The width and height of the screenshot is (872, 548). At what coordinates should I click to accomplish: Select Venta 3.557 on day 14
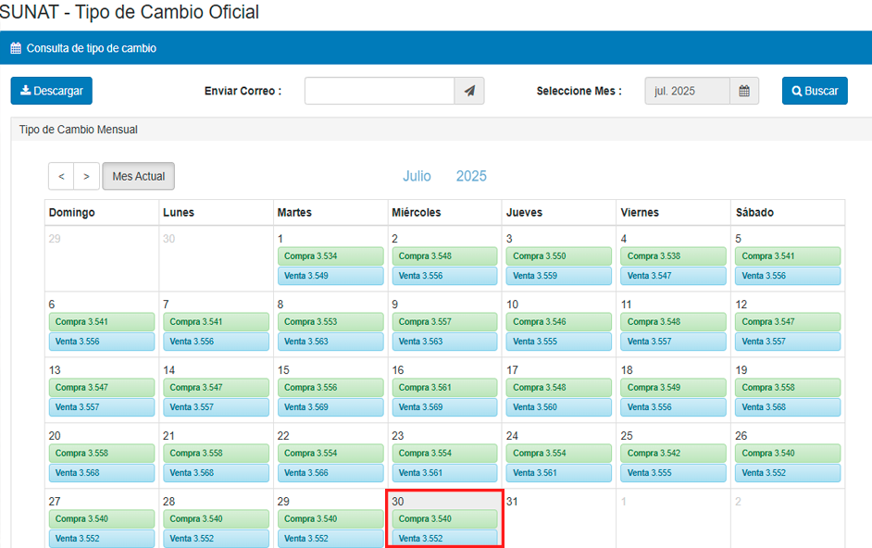[216, 406]
